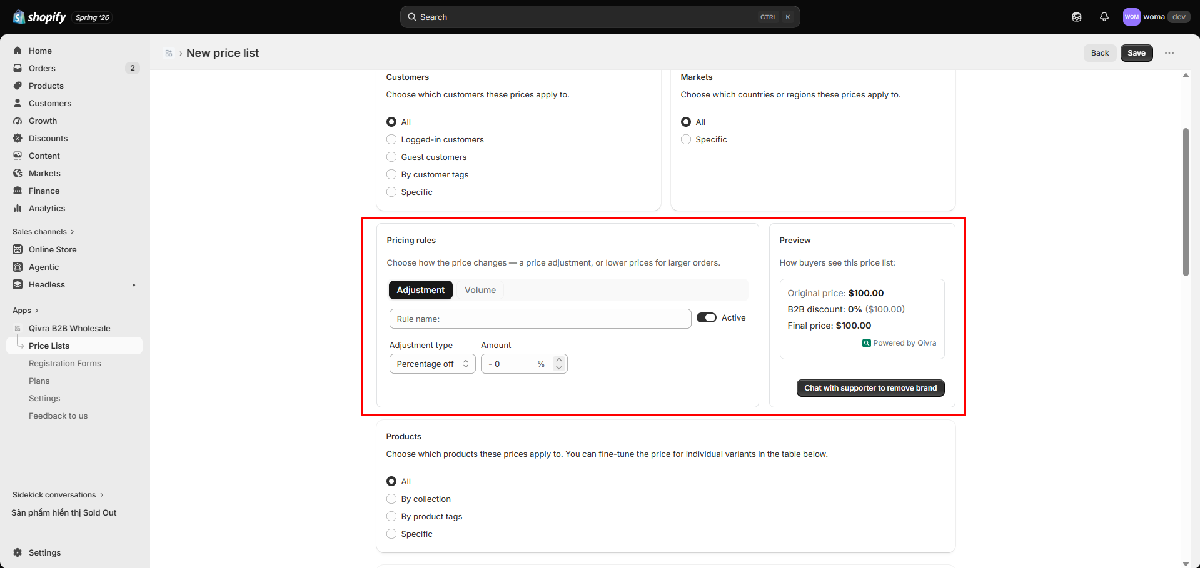Focus the Amount percentage input
Viewport: 1200px width, 568px height.
click(524, 364)
